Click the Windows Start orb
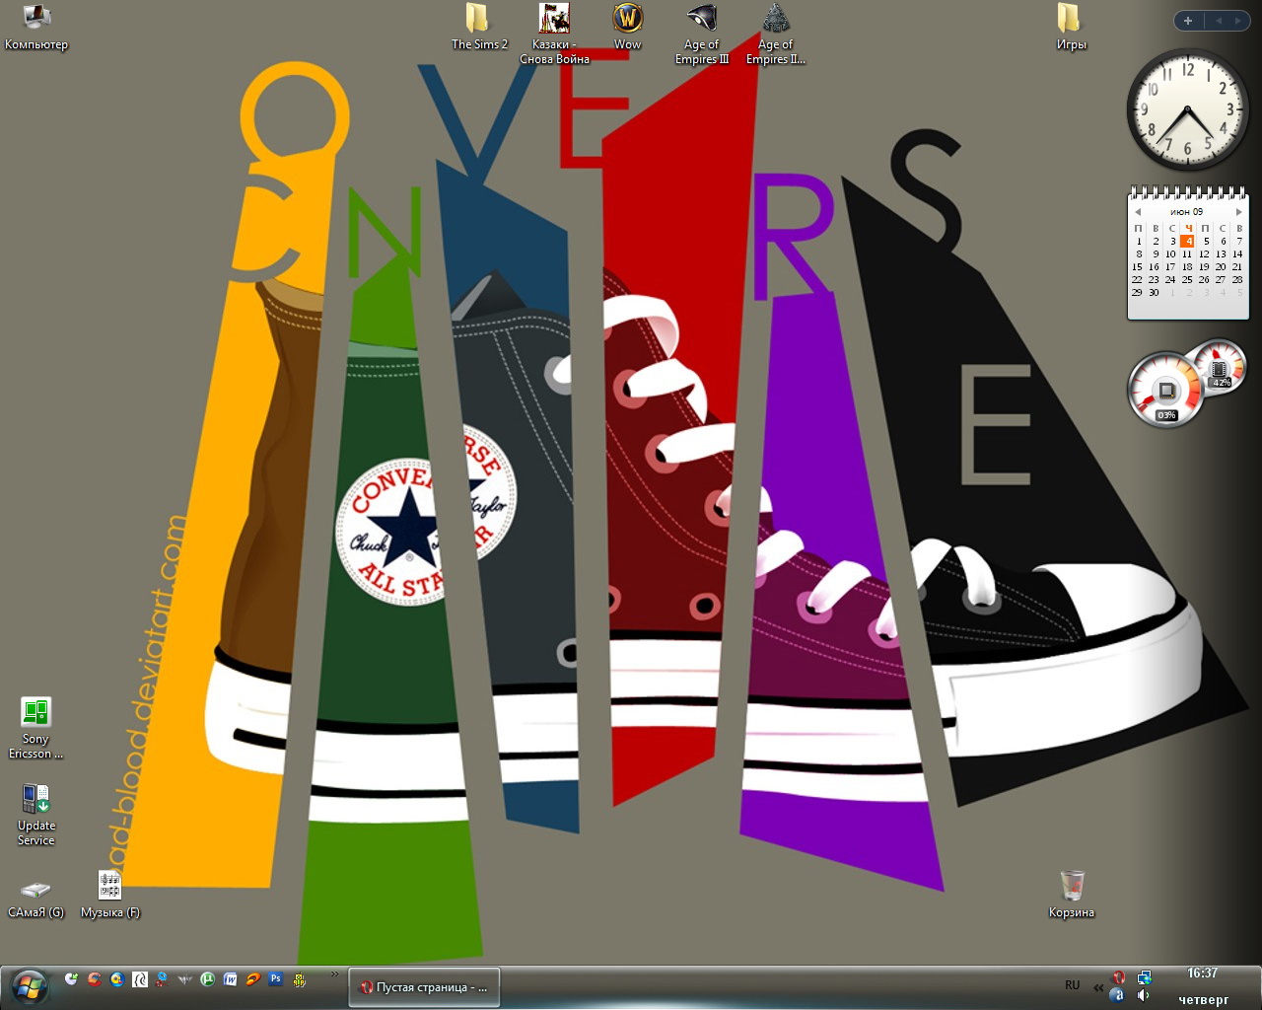 click(x=30, y=985)
